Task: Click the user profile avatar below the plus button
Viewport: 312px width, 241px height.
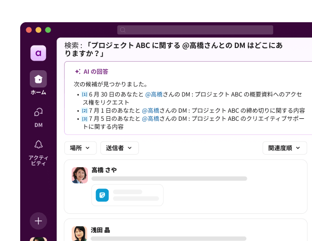Action: (38, 239)
